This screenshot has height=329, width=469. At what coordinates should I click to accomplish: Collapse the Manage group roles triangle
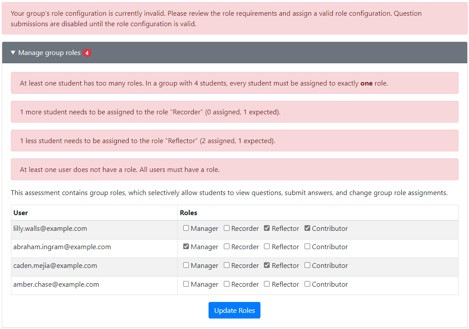pyautogui.click(x=13, y=53)
